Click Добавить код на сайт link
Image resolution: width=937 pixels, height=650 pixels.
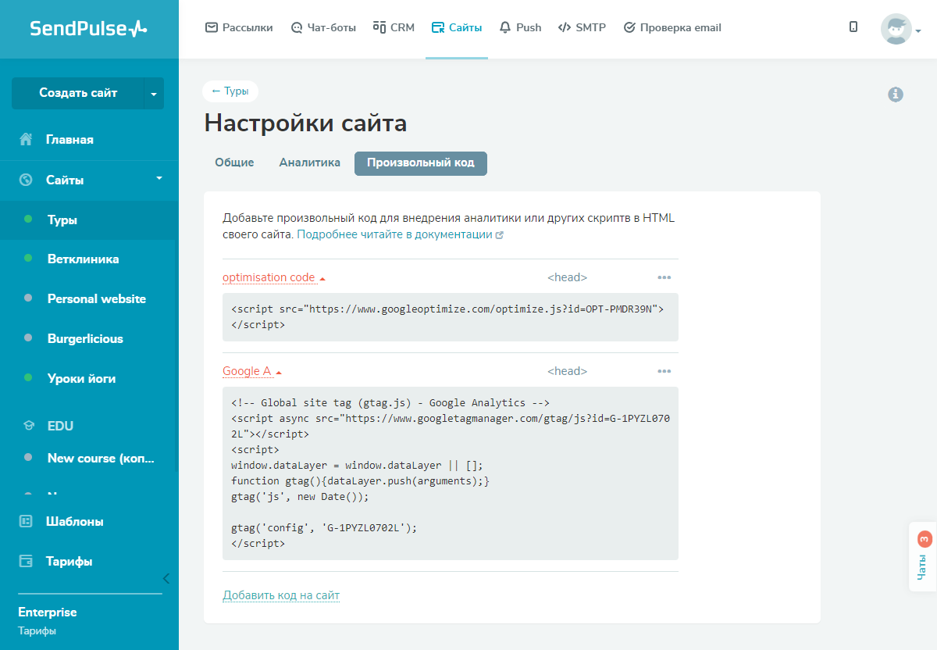point(281,595)
